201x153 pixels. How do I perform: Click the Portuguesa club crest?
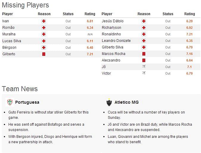10,102
